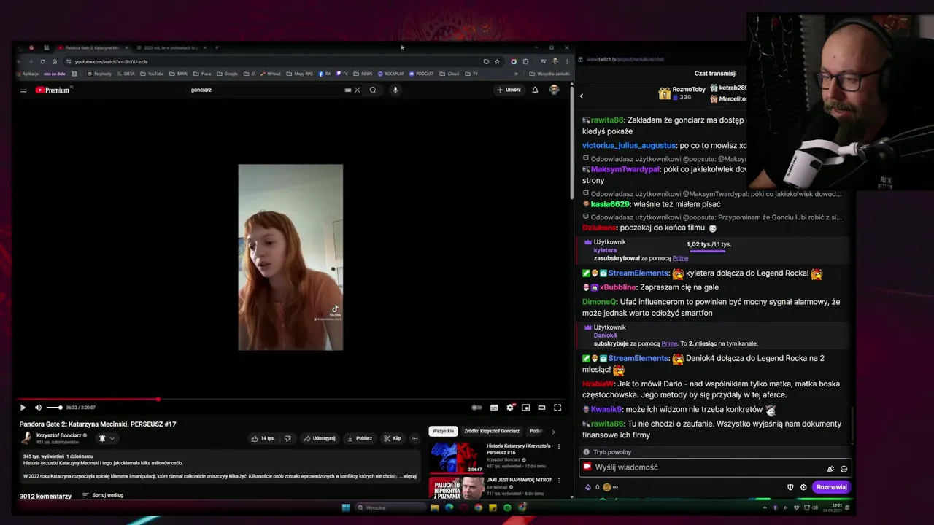Switch to the second browser tab '2023 rok'

pos(171,47)
